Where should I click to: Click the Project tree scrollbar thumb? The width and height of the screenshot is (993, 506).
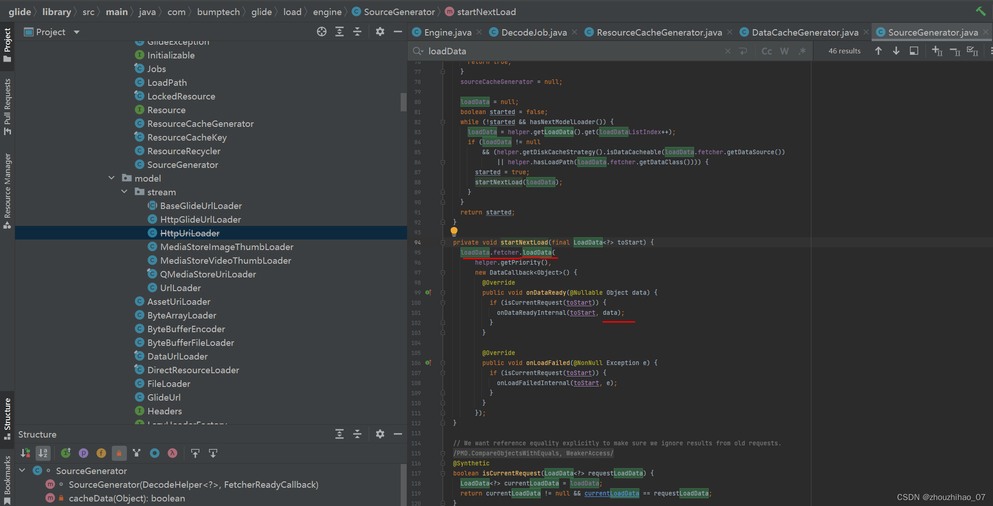point(403,102)
